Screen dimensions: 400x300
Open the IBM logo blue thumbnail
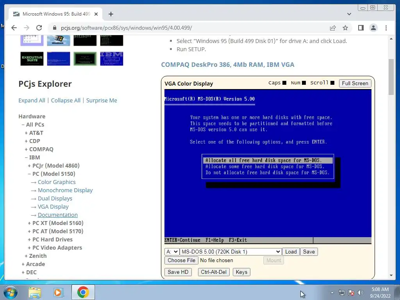tap(111, 59)
